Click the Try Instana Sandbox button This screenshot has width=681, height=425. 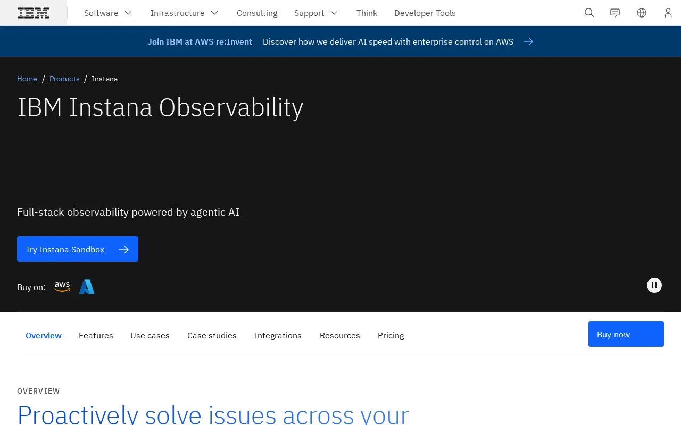pos(78,249)
